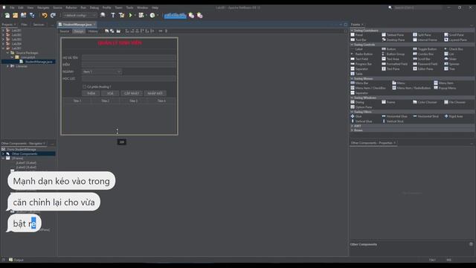This screenshot has height=268, width=476.
Task: Expand the Libraries node in Projects
Action: [8, 66]
